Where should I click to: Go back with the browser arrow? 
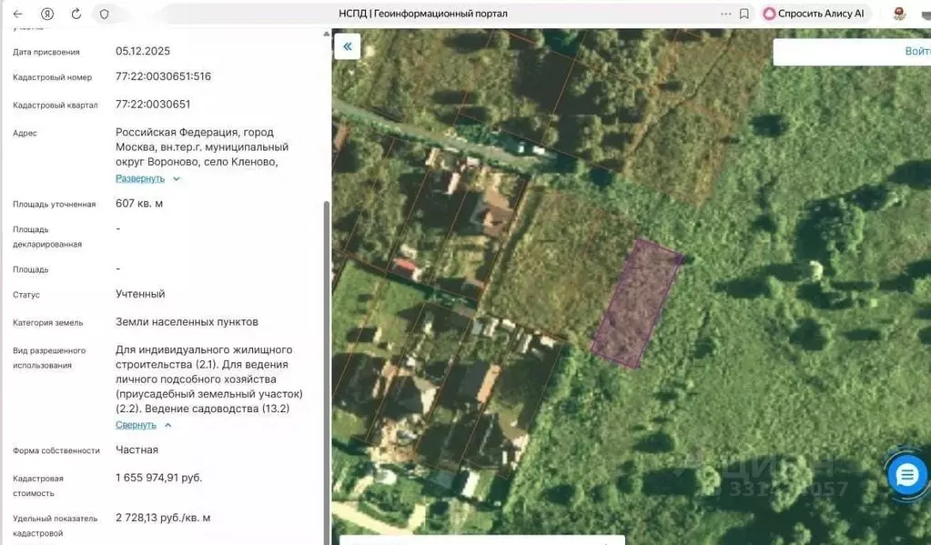pyautogui.click(x=18, y=14)
